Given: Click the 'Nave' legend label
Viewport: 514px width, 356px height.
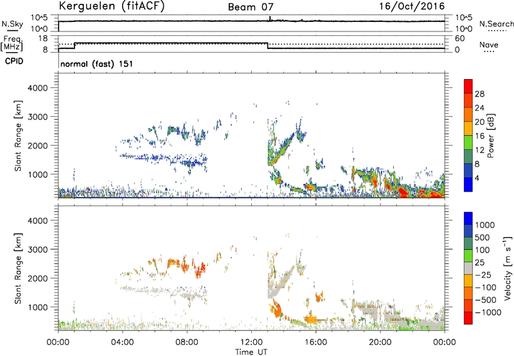Looking at the screenshot, I should click(489, 44).
